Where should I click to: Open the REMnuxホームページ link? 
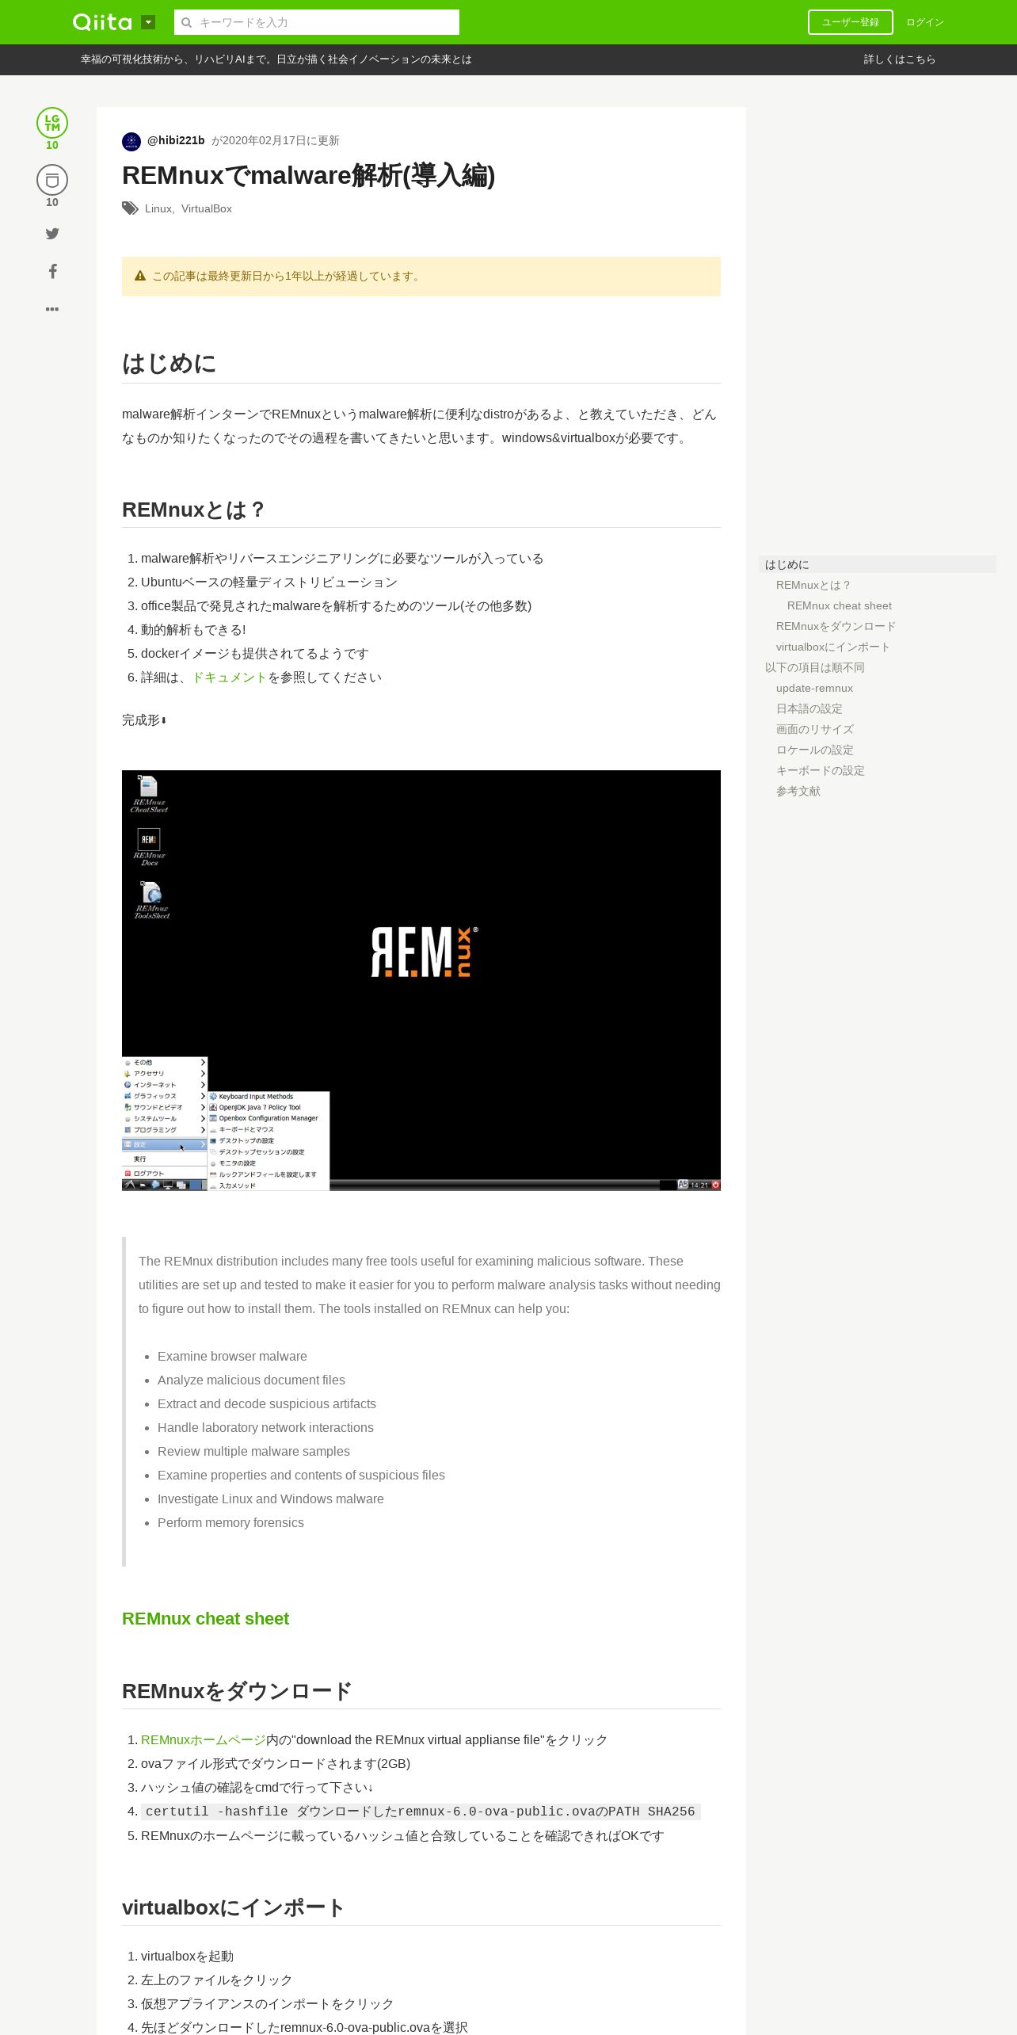coord(204,1739)
